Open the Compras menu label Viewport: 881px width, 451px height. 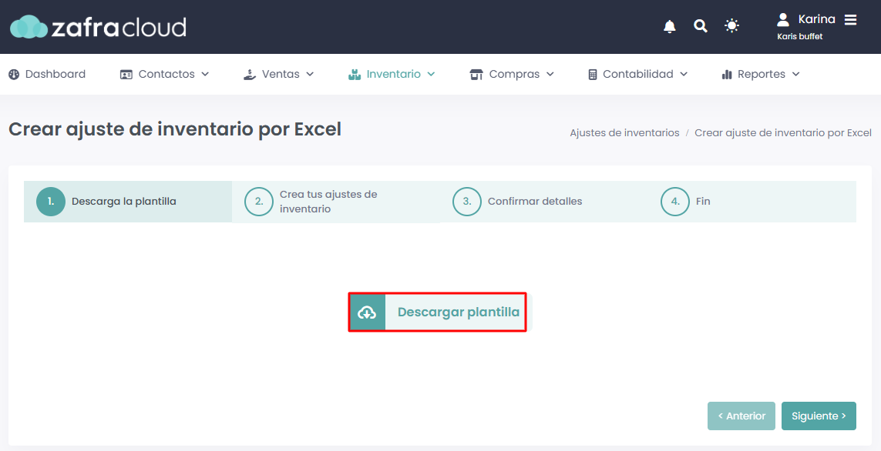[x=514, y=74]
